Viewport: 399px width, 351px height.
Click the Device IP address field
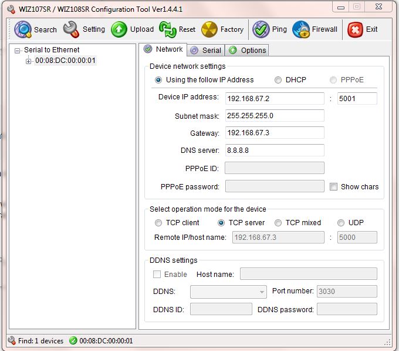point(275,98)
